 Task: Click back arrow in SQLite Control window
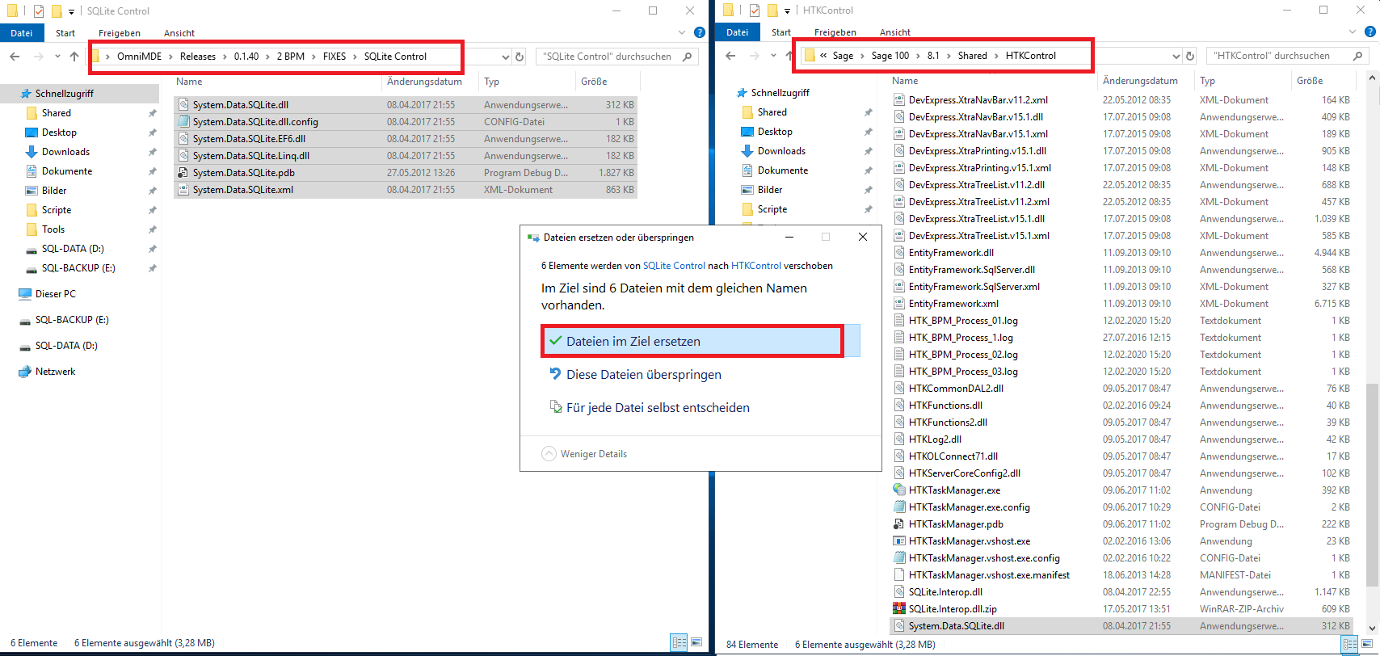coord(15,57)
